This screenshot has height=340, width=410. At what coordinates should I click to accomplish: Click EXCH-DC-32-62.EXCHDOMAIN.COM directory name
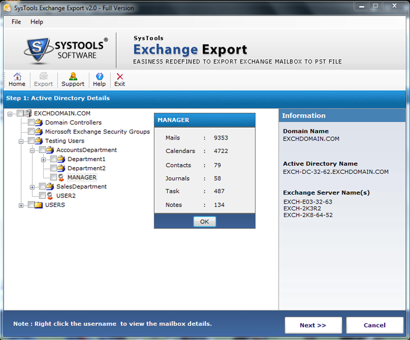tap(336, 172)
